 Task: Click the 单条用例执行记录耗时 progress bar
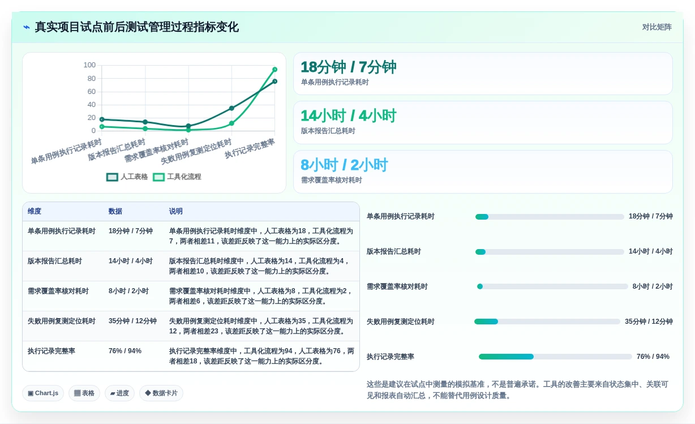coord(550,217)
